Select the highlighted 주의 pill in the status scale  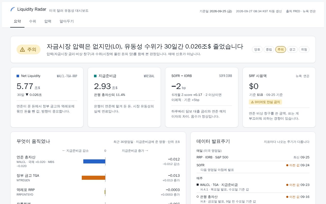(281, 49)
